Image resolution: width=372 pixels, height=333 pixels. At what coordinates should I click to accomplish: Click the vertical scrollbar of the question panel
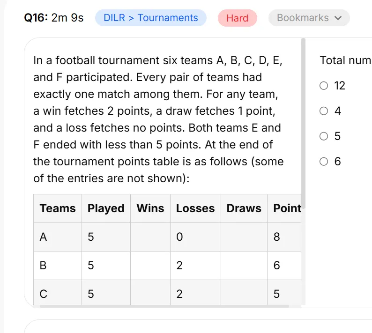(x=303, y=123)
